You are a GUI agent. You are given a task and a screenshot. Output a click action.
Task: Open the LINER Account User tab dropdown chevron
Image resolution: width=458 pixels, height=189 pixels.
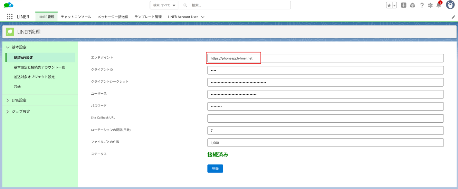pyautogui.click(x=203, y=17)
